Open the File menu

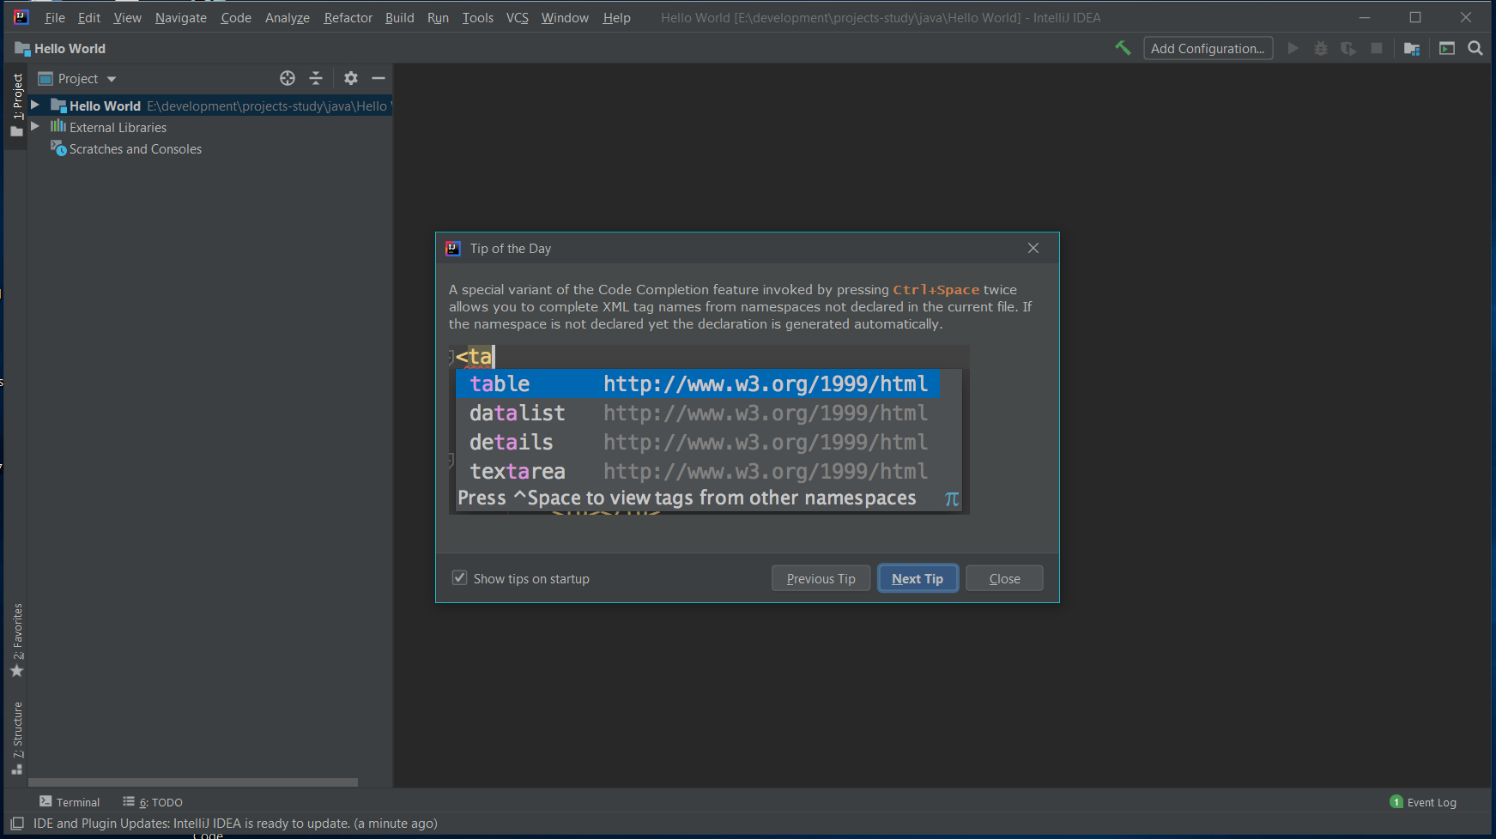pos(55,17)
